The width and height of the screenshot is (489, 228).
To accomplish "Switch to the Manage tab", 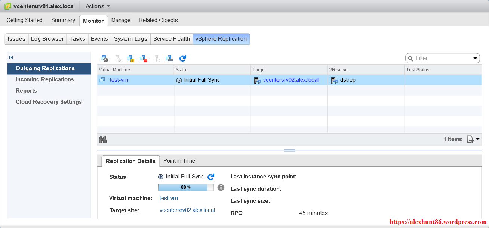I will point(121,20).
